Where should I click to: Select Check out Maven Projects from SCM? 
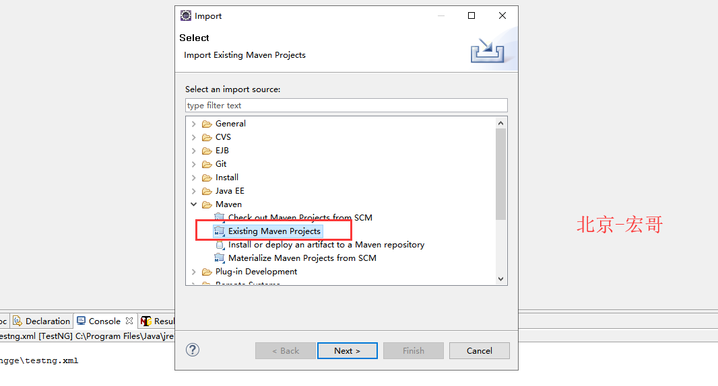coord(300,218)
